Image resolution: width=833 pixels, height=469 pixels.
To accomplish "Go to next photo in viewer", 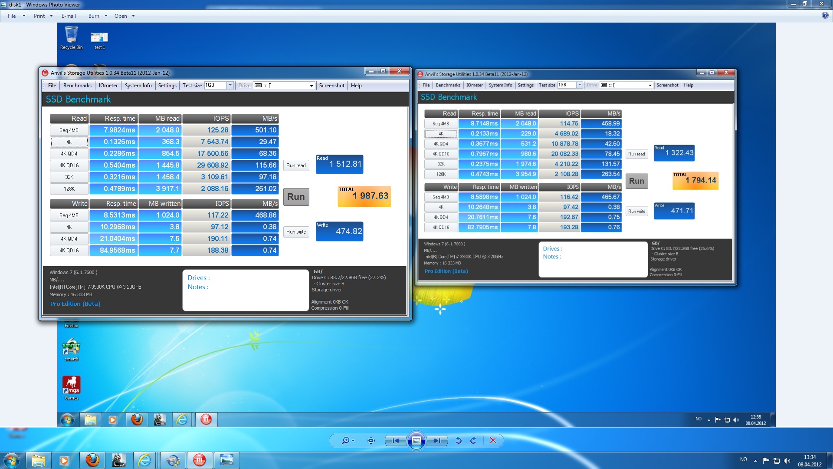I will tap(437, 440).
